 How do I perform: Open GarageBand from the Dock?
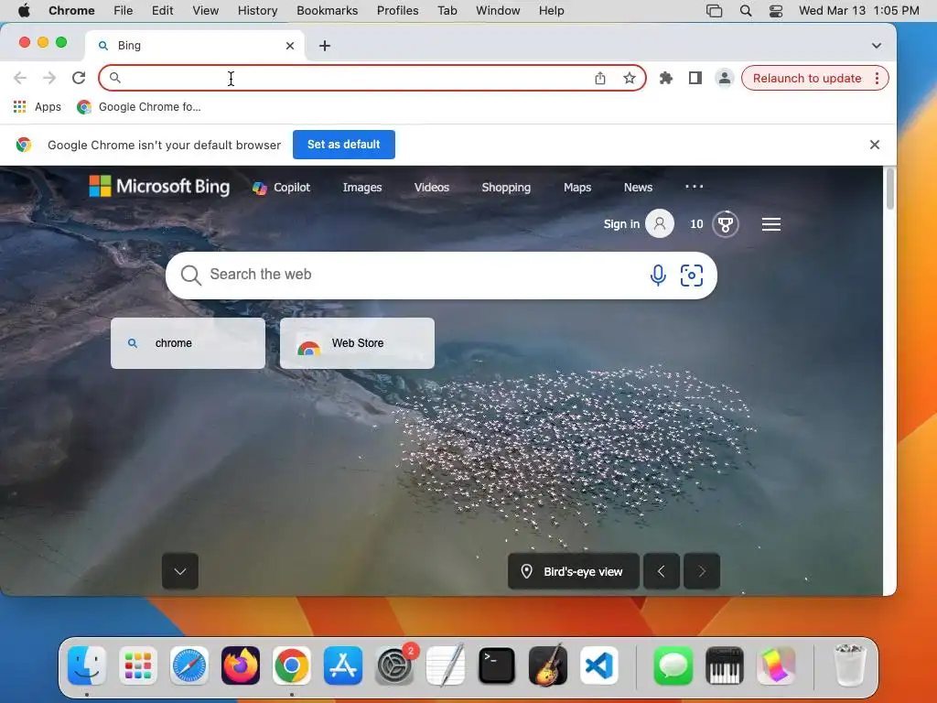click(548, 665)
